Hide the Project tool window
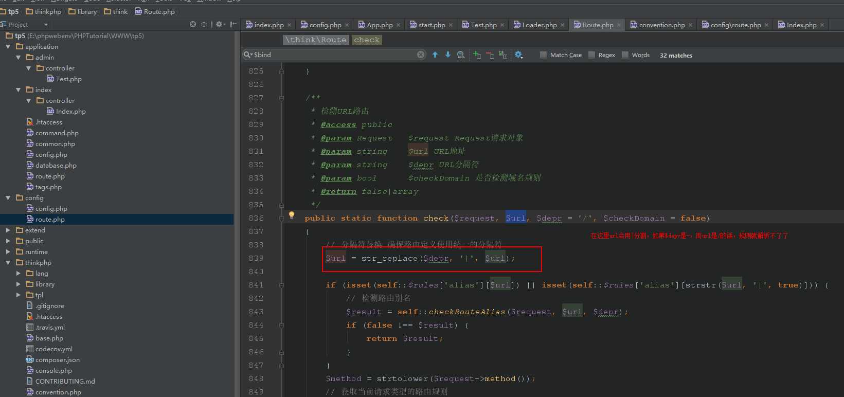This screenshot has height=397, width=844. click(x=234, y=24)
